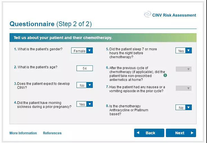The image size is (207, 143).
Task: Click the disabled non-prescribed antiemetics dropdown
Action: coord(184,69)
